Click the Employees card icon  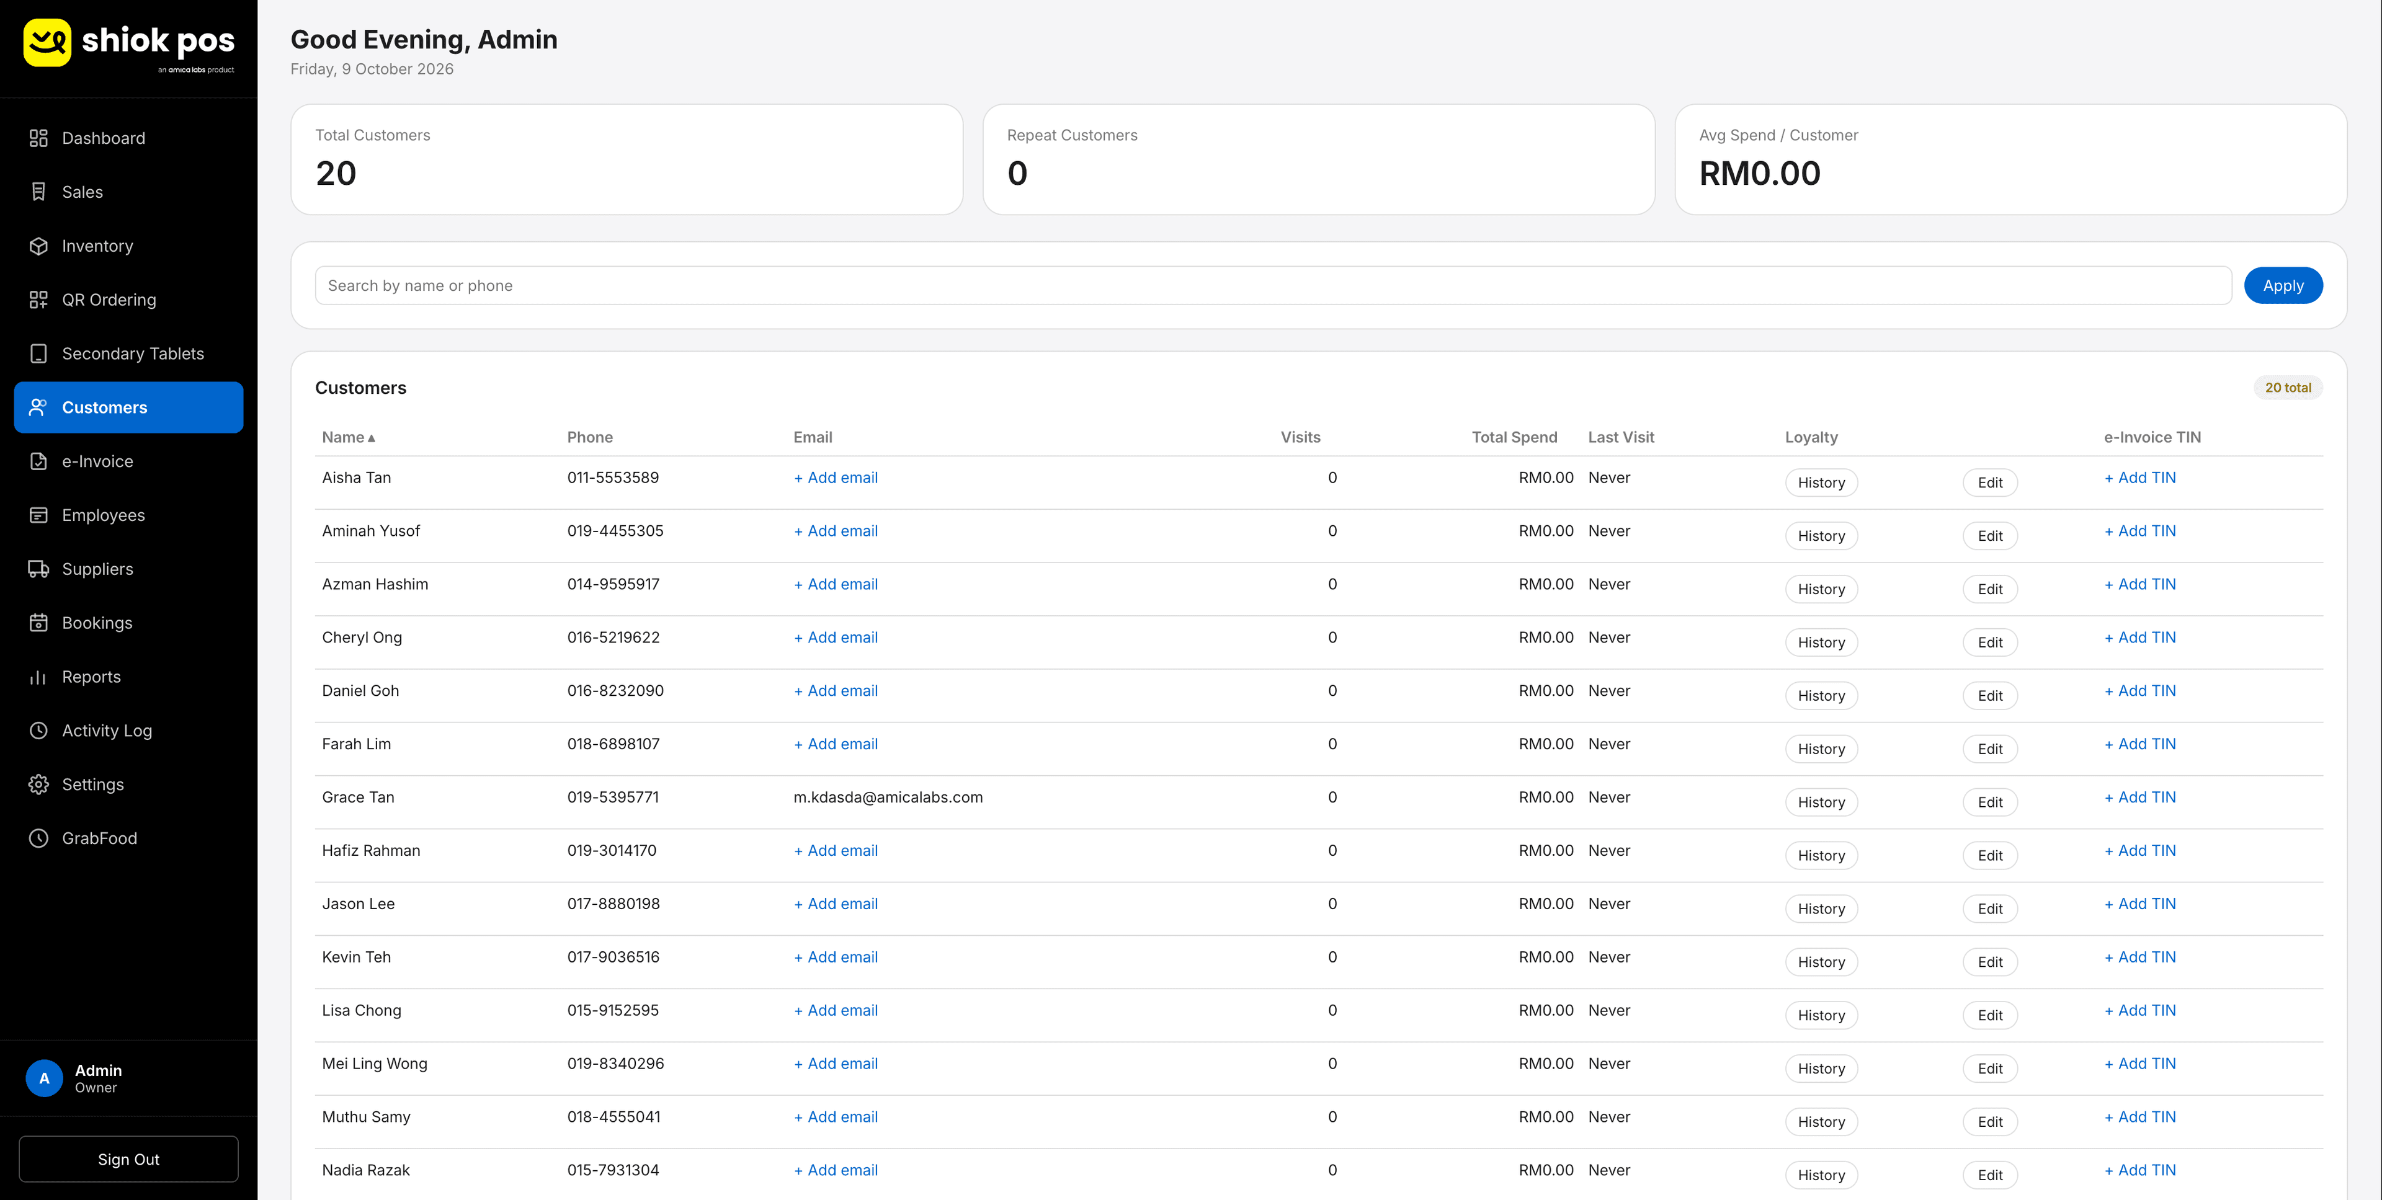click(x=38, y=515)
